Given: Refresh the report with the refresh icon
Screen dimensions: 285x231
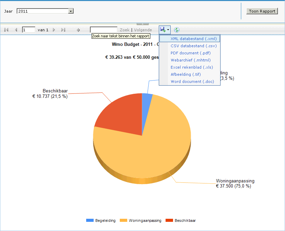Looking at the screenshot, I should pyautogui.click(x=176, y=30).
